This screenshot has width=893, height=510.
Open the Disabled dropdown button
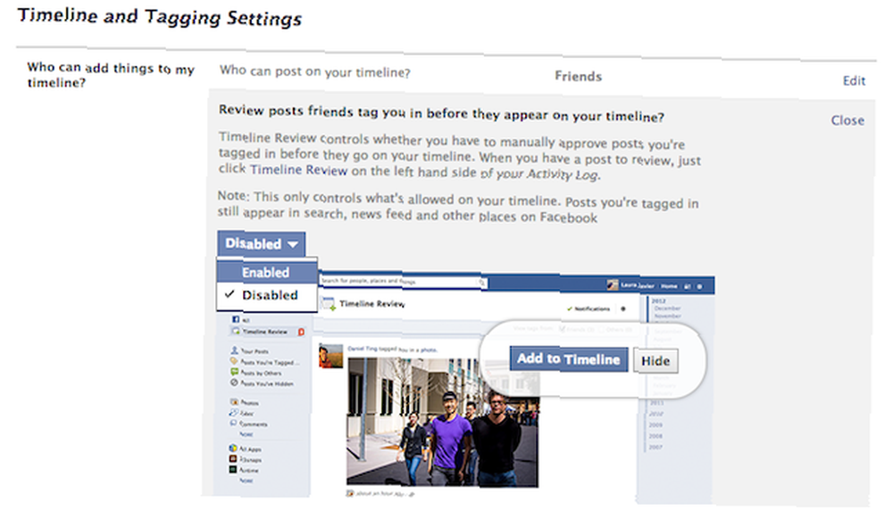coord(262,244)
